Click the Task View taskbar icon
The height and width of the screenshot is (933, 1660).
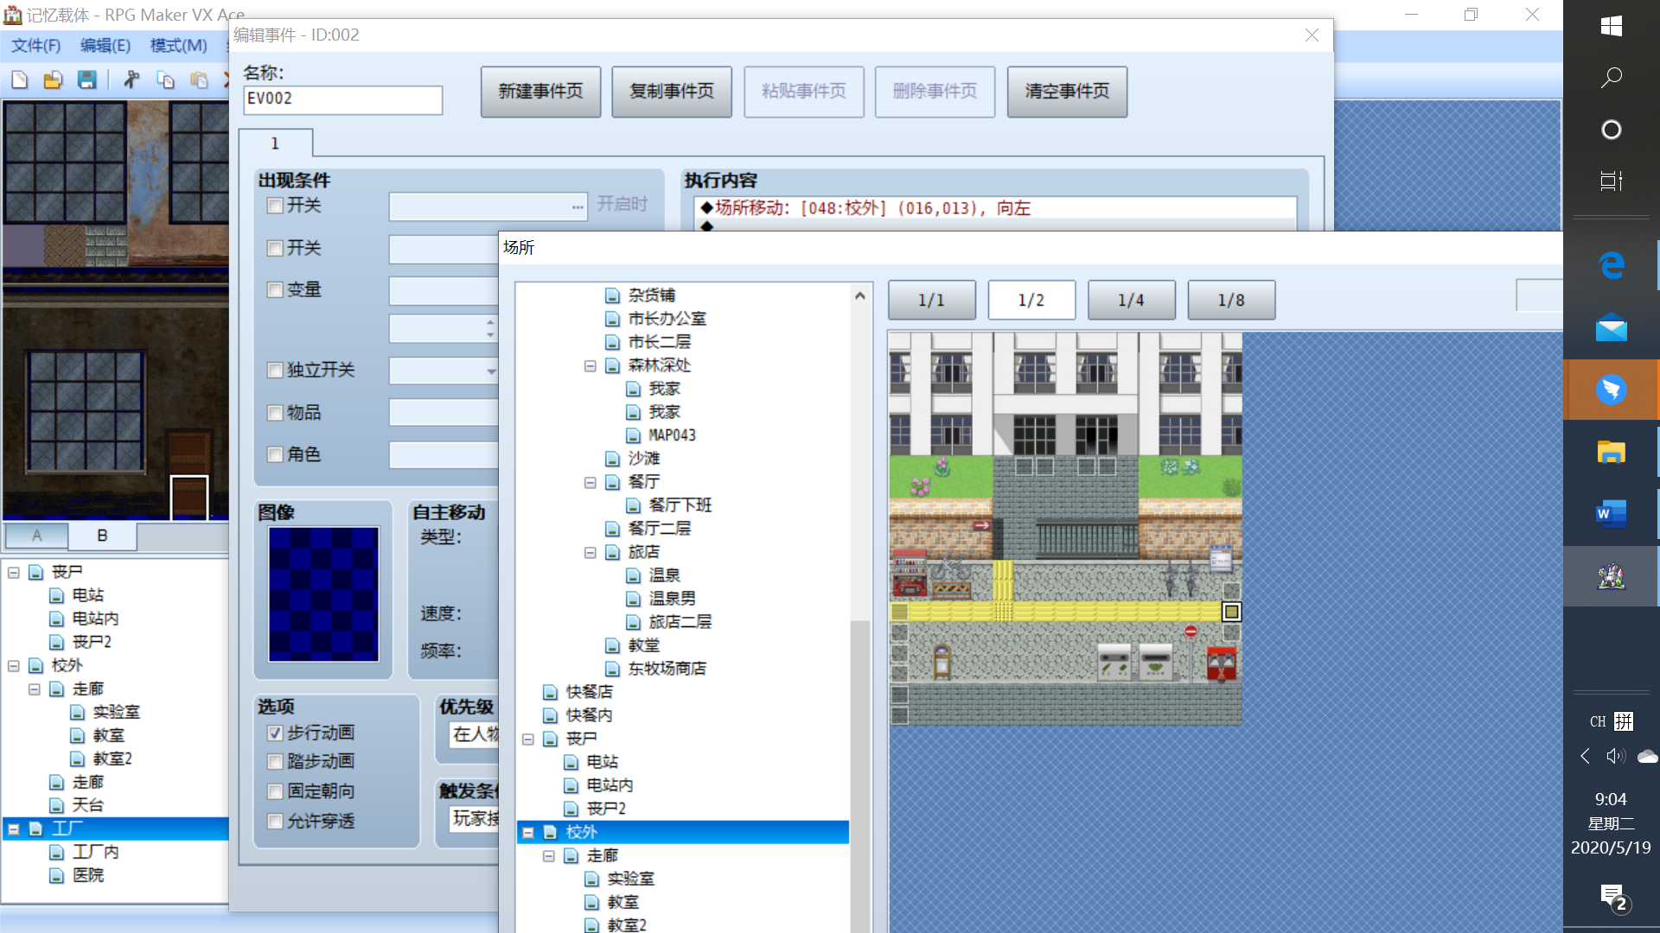tap(1611, 181)
